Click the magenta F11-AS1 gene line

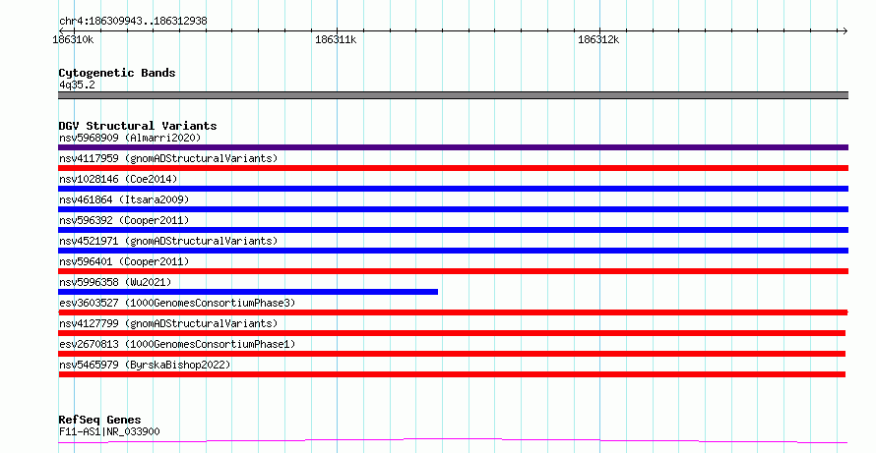[x=453, y=441]
